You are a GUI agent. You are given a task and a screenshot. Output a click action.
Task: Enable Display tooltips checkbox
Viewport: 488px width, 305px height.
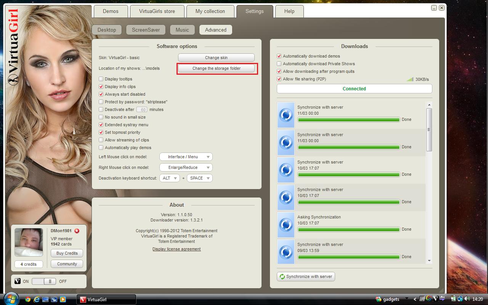101,79
